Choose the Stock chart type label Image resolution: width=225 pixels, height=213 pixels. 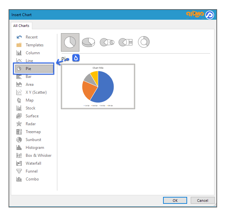coord(30,108)
